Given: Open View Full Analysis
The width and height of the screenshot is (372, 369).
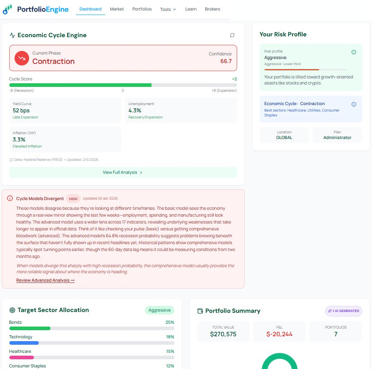Looking at the screenshot, I should click(123, 173).
